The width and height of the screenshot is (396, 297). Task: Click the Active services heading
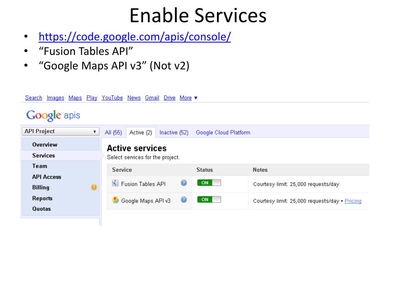click(137, 148)
